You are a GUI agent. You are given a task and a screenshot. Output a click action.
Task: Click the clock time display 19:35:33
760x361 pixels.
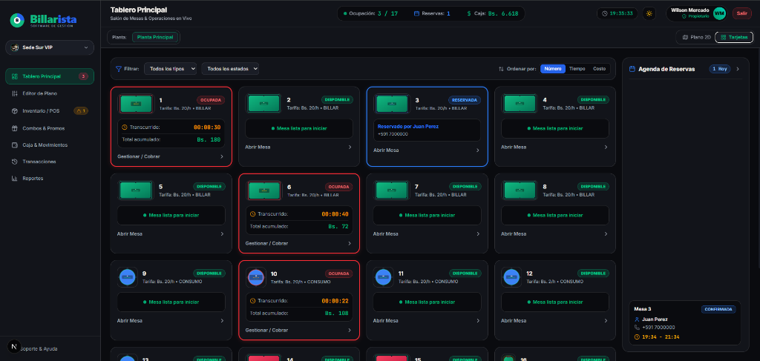point(617,13)
